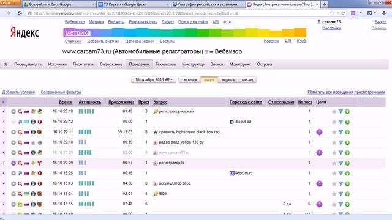Click star icon in 16.10 22:10 row
The image size is (392, 220).
coord(334,142)
